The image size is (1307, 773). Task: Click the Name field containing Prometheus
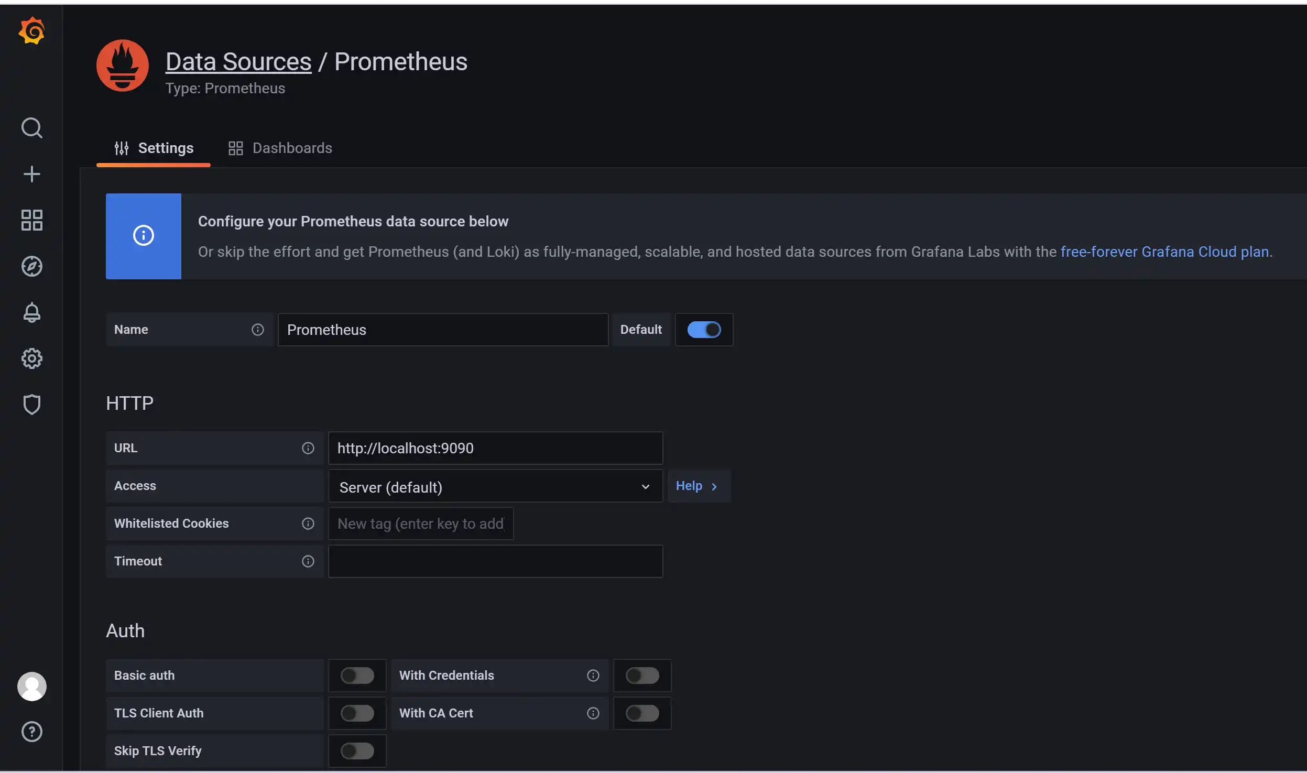(x=443, y=330)
